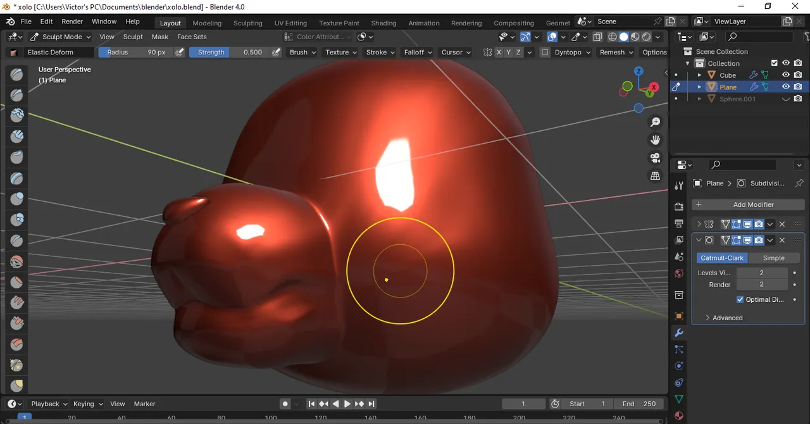Open the Remesh dropdown
Image resolution: width=810 pixels, height=424 pixels.
tap(616, 53)
